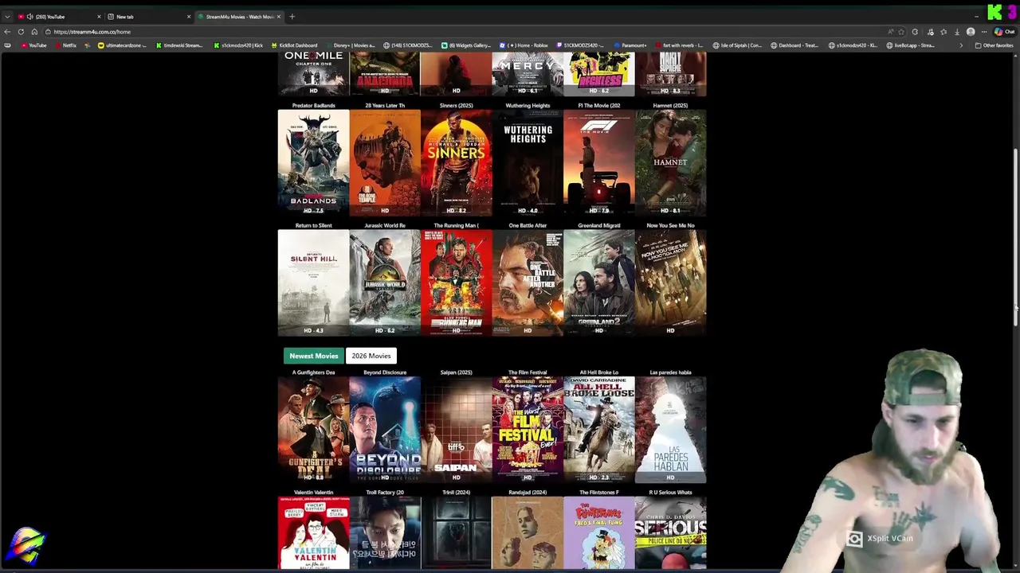The height and width of the screenshot is (573, 1020).
Task: Open the livebot.app bookmark
Action: pyautogui.click(x=911, y=45)
